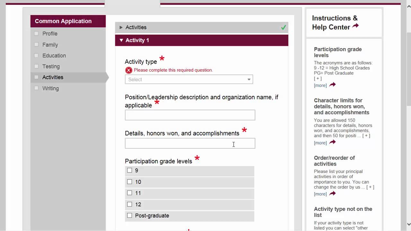Open the Writing section in sidebar

tap(50, 88)
